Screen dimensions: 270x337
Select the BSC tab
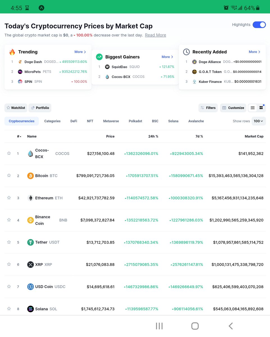coord(155,121)
